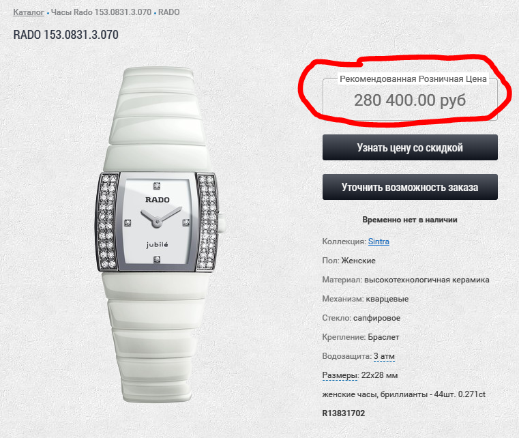The height and width of the screenshot is (438, 519).
Task: Click the left diamond-set bezel strip
Action: click(x=107, y=222)
